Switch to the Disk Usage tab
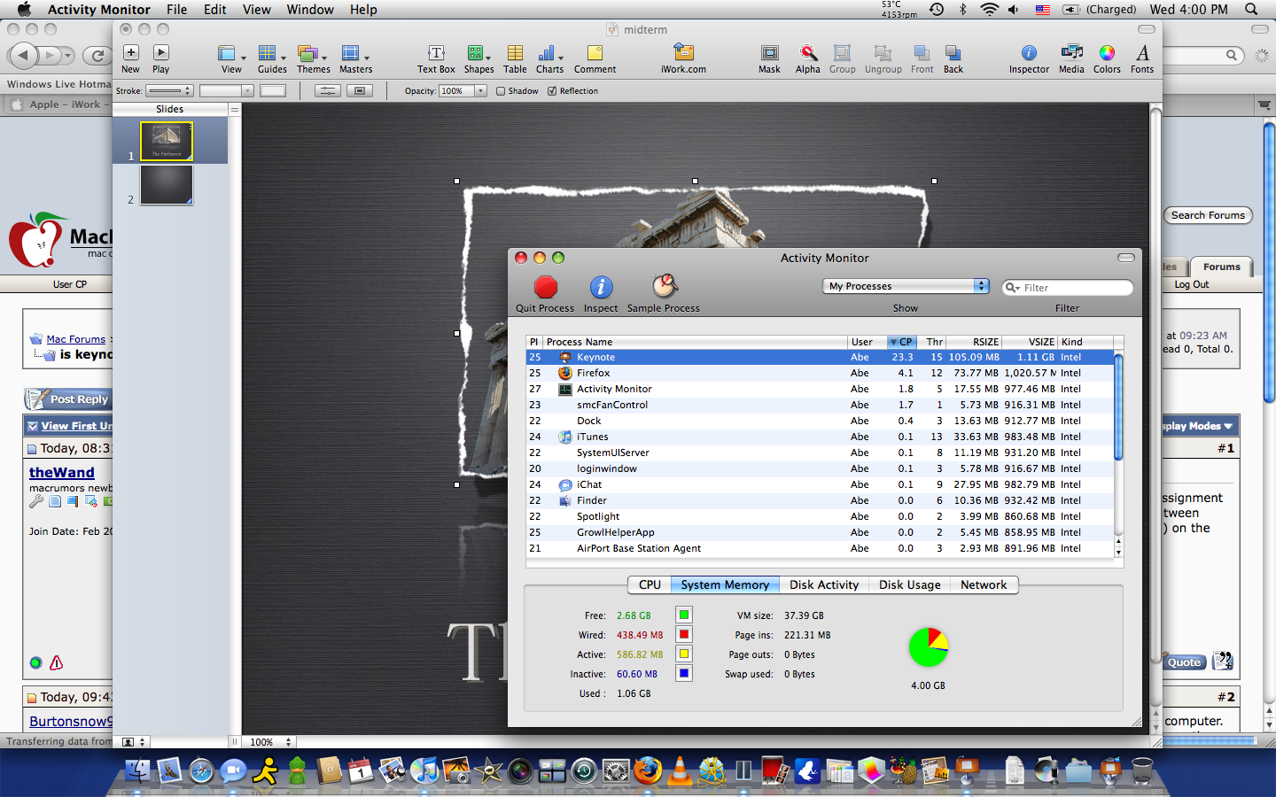Viewport: 1276px width, 797px height. (910, 584)
